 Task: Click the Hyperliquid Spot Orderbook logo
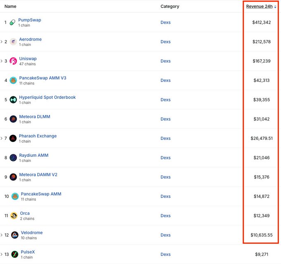tap(13, 100)
